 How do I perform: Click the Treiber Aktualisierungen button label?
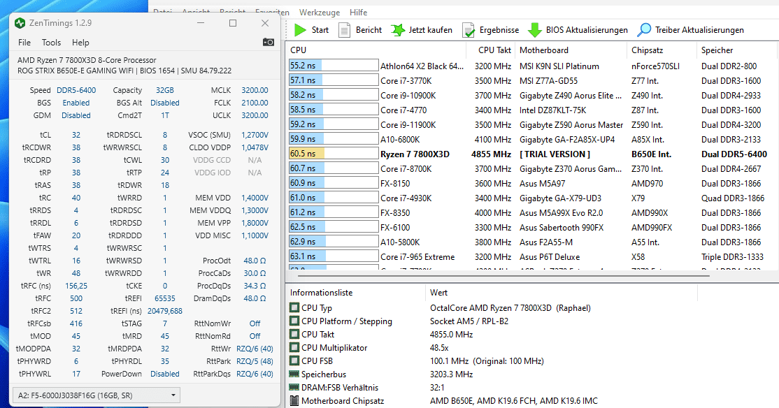click(699, 30)
